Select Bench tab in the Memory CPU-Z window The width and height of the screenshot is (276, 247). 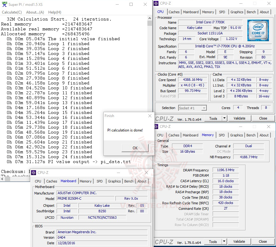251,135
